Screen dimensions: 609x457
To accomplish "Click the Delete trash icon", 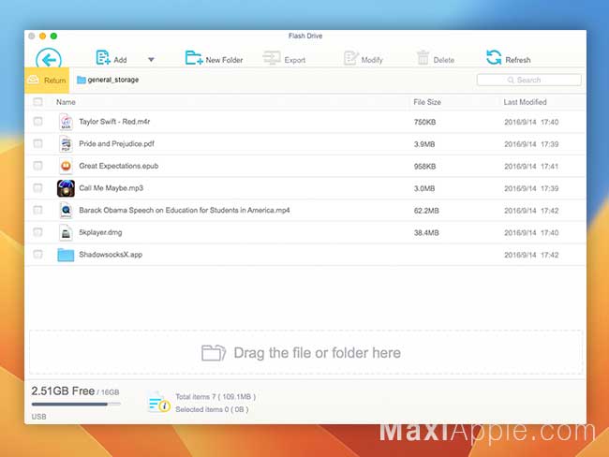I will pos(423,57).
